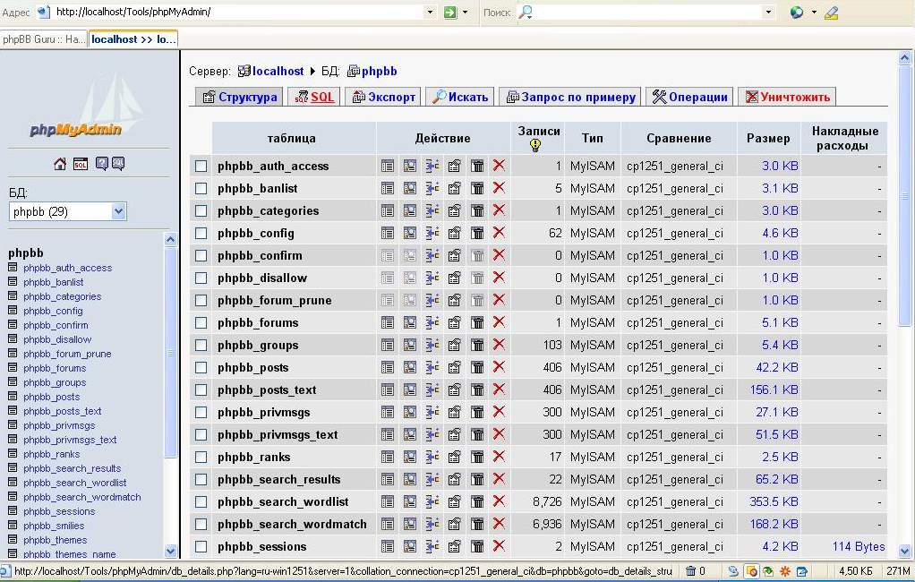915x582 pixels.
Task: Click the browse icon for phpbb_auth_access
Action: click(x=388, y=166)
